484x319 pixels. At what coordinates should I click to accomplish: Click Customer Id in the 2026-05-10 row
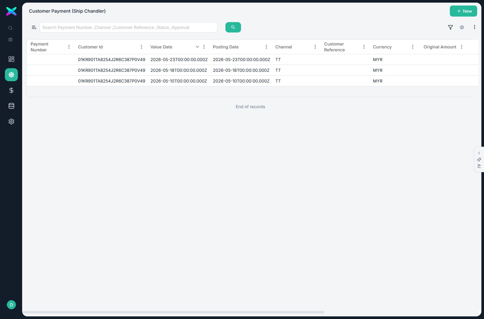pos(112,81)
